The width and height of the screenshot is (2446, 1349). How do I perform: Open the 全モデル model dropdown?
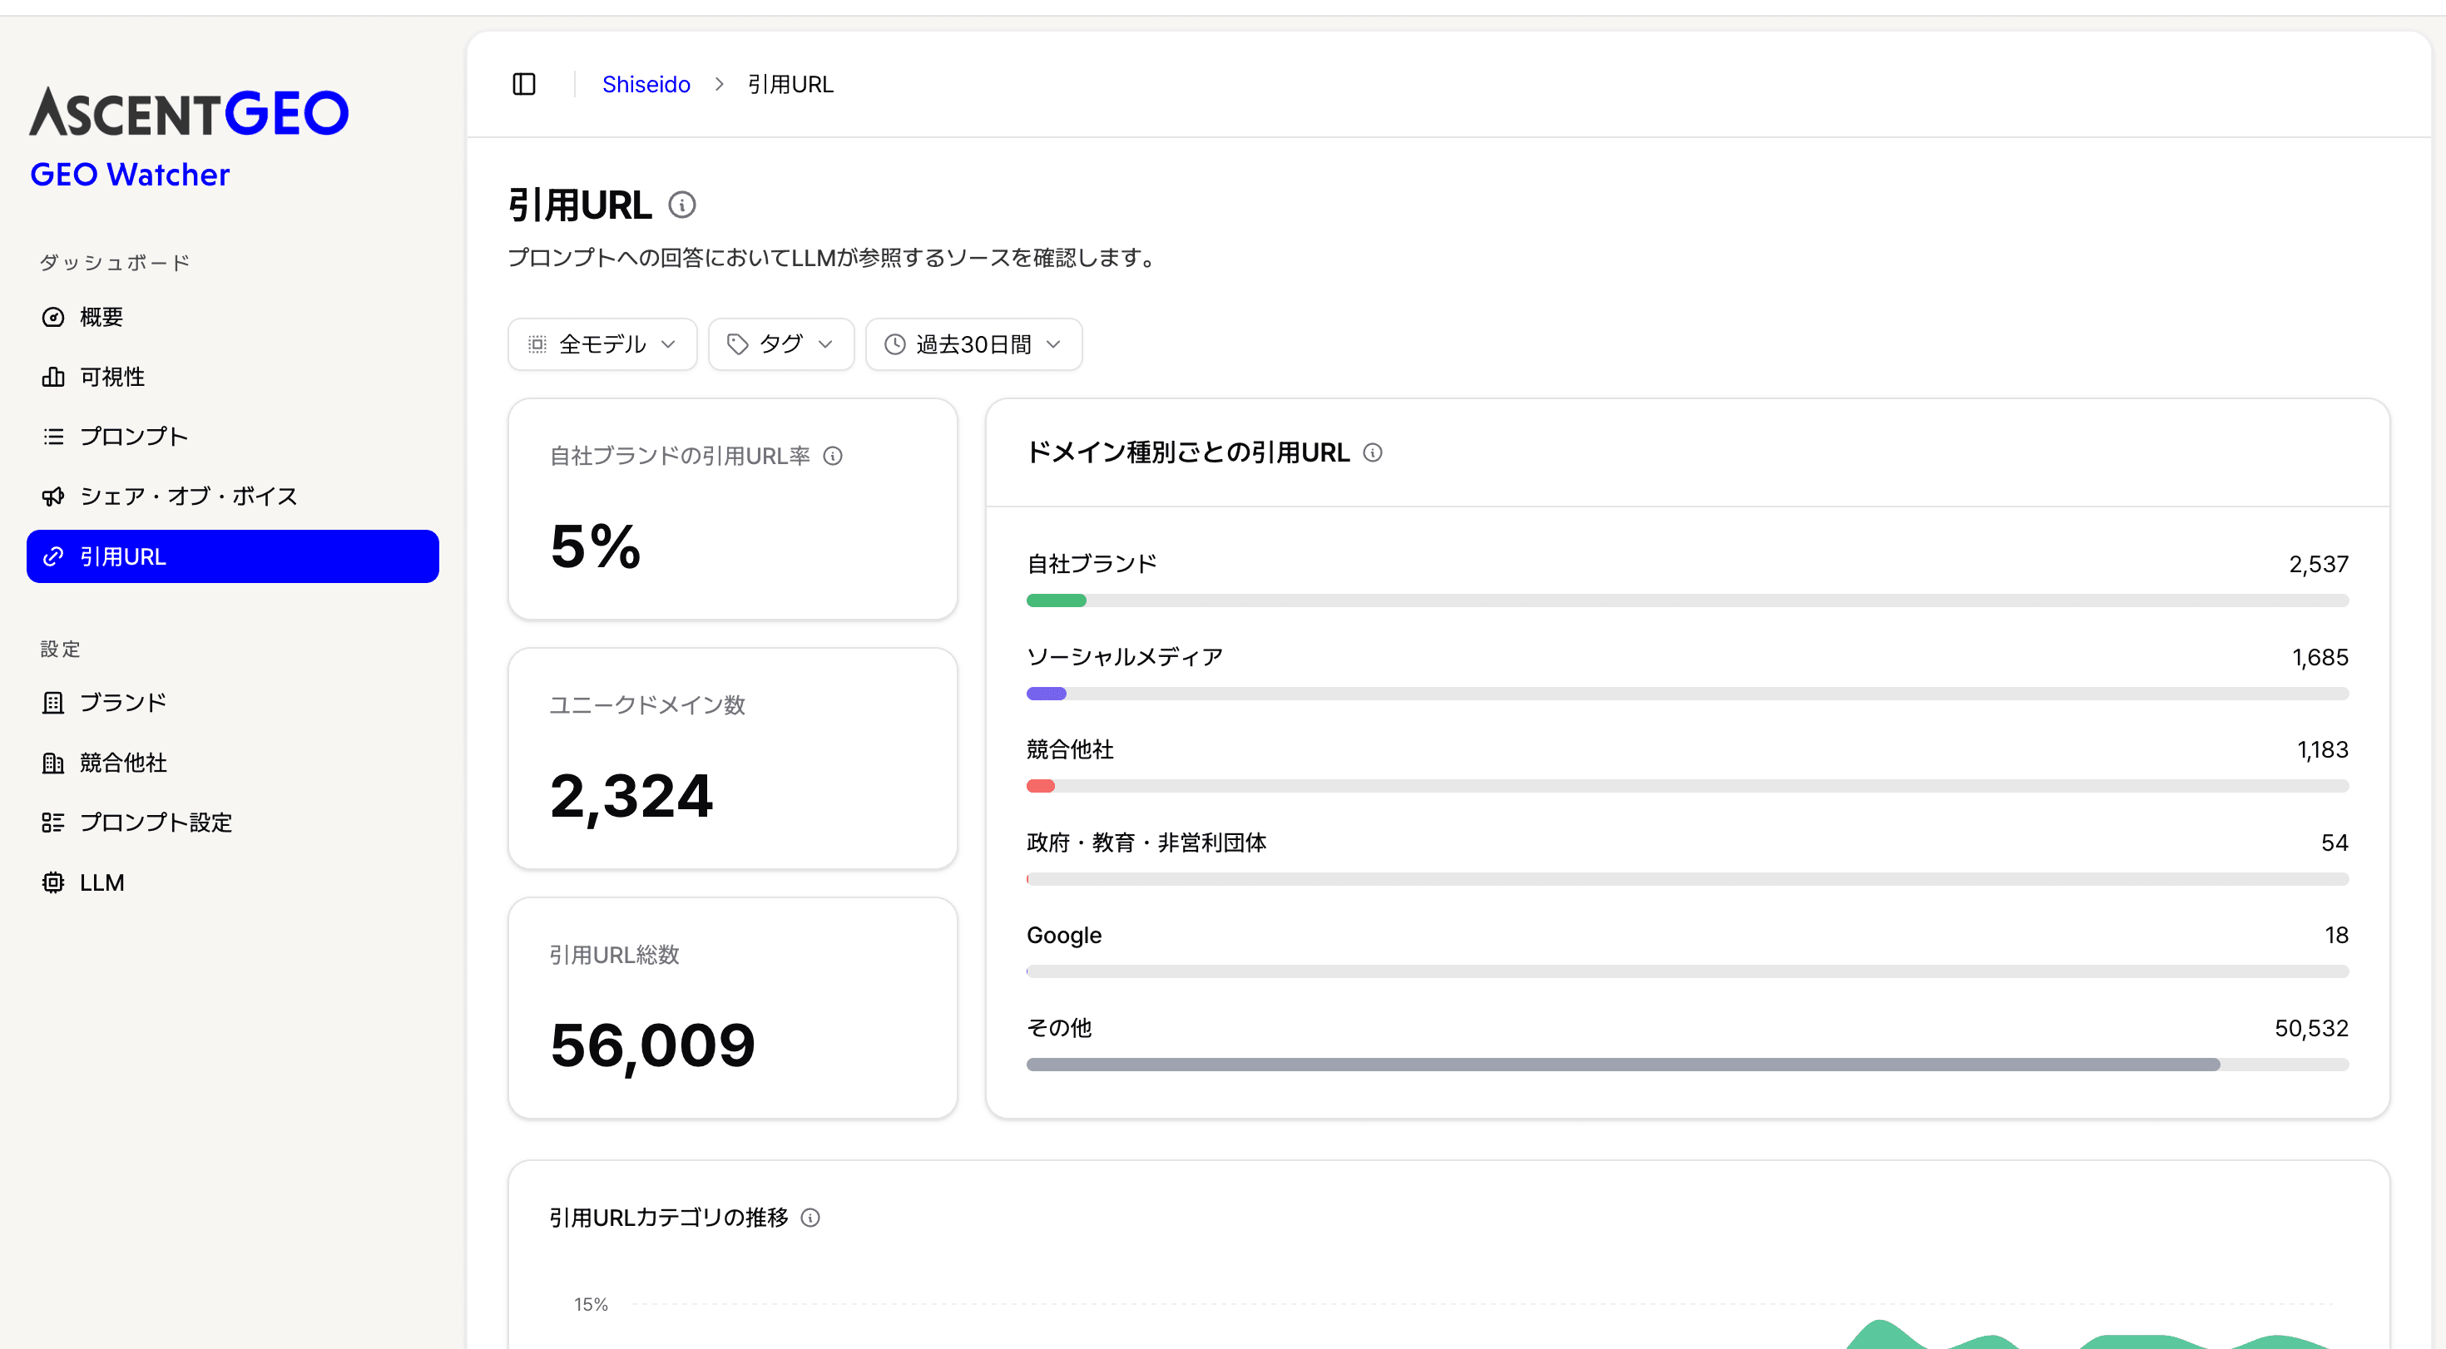pos(602,344)
